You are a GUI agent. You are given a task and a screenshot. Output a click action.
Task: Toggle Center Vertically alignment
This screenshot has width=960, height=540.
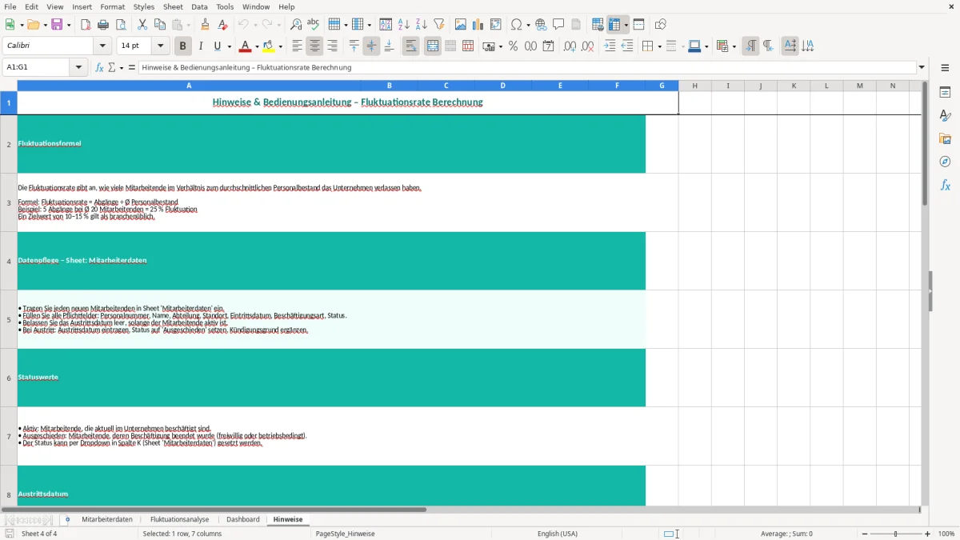click(371, 46)
